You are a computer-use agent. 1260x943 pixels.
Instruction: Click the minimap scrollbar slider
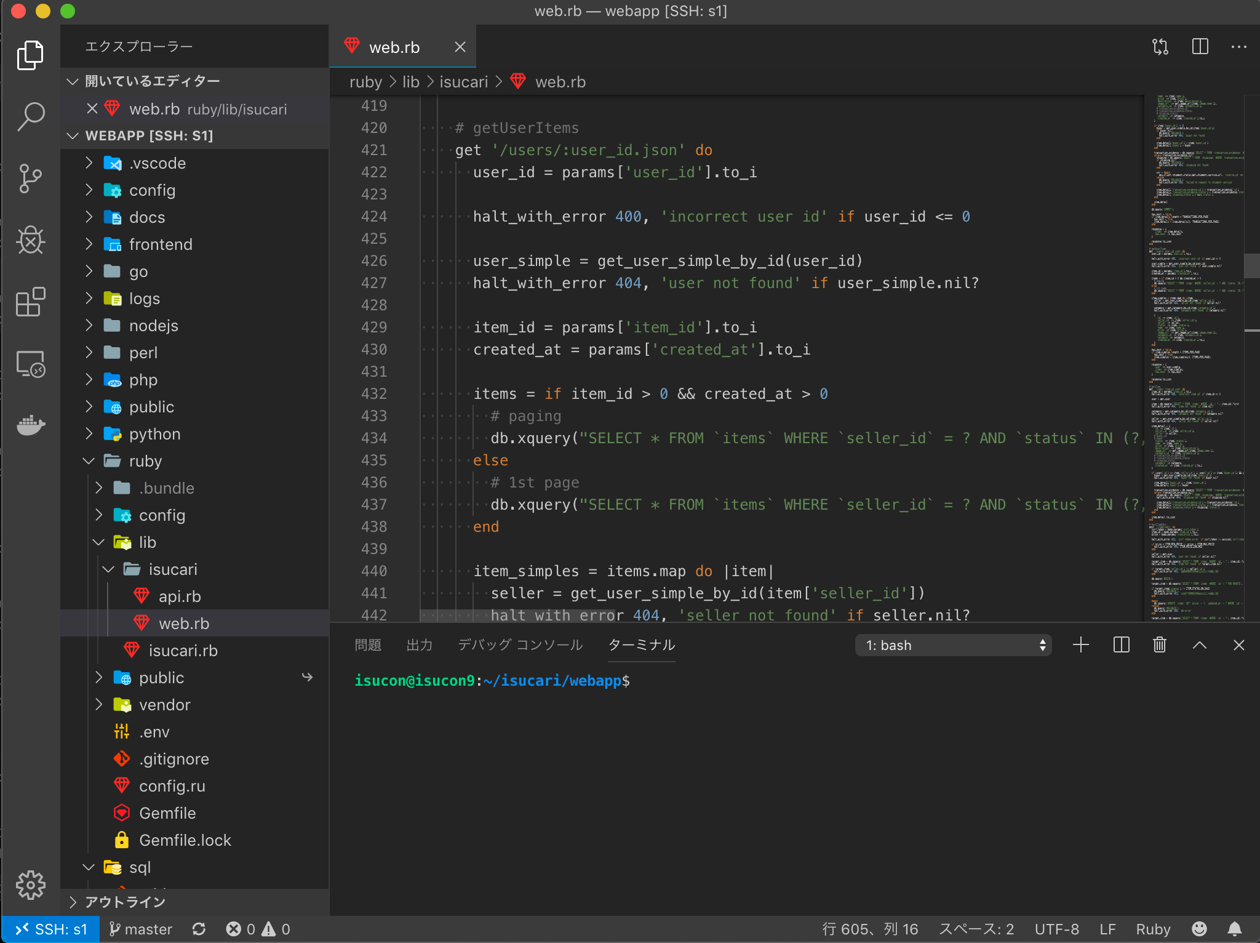(x=1252, y=266)
